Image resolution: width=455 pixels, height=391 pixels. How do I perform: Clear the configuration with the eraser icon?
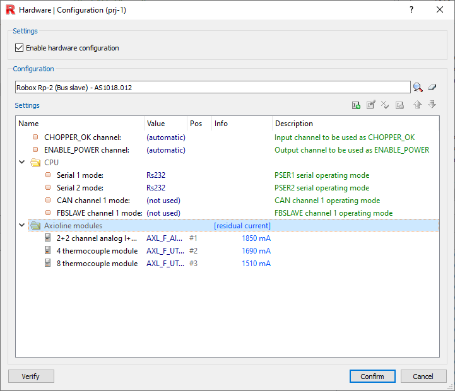point(432,87)
